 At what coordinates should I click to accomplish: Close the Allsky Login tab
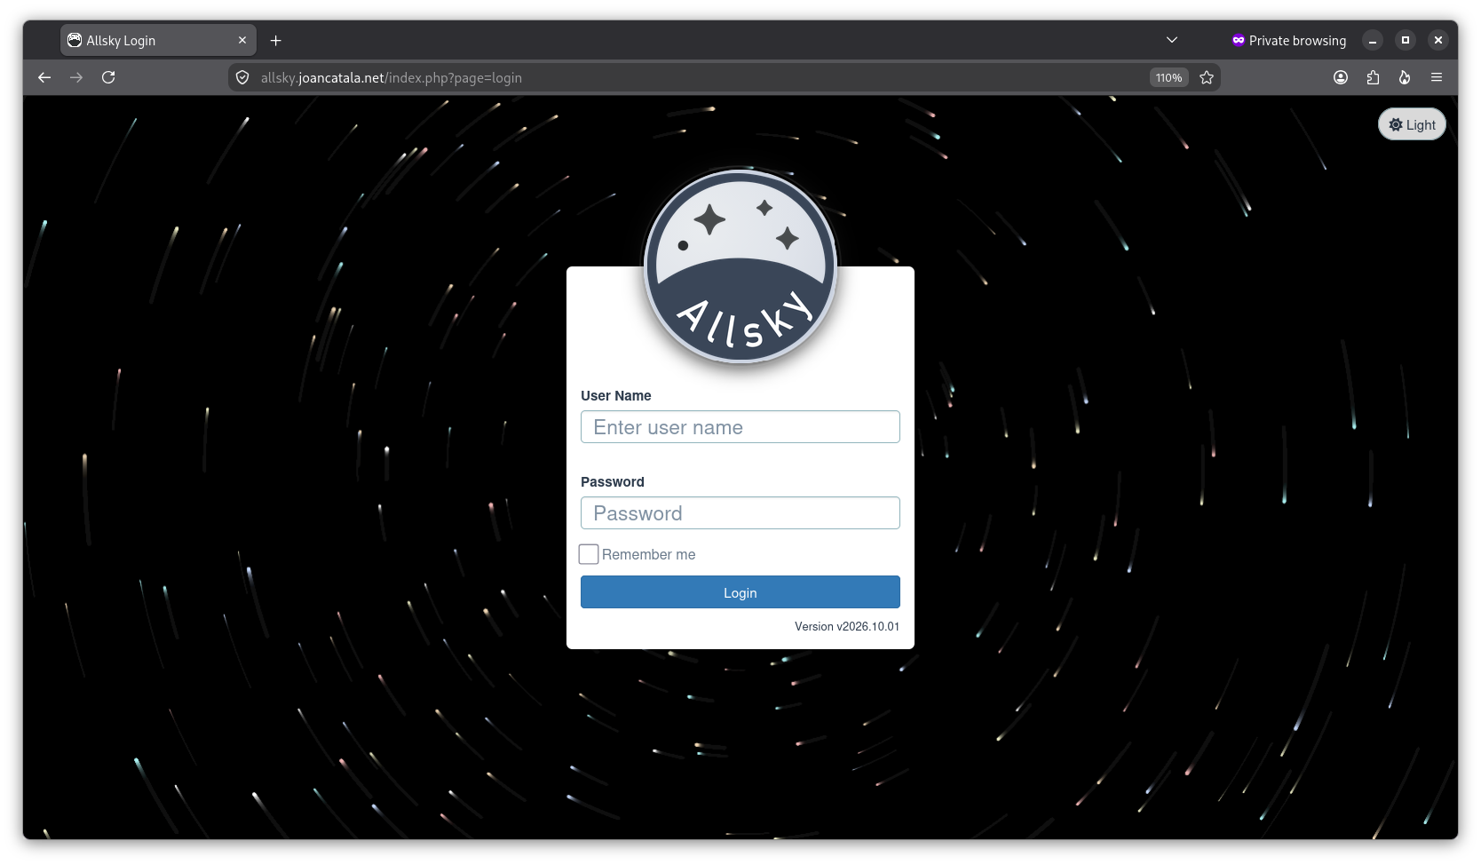coord(242,40)
